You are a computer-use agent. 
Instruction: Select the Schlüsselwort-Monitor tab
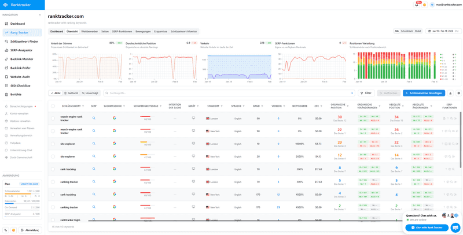pos(183,32)
